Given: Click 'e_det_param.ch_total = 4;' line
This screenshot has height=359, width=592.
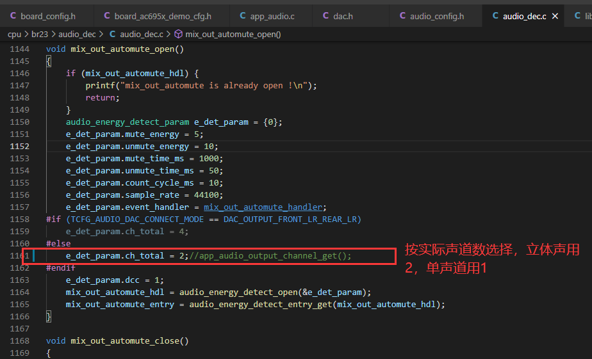Looking at the screenshot, I should 127,232.
